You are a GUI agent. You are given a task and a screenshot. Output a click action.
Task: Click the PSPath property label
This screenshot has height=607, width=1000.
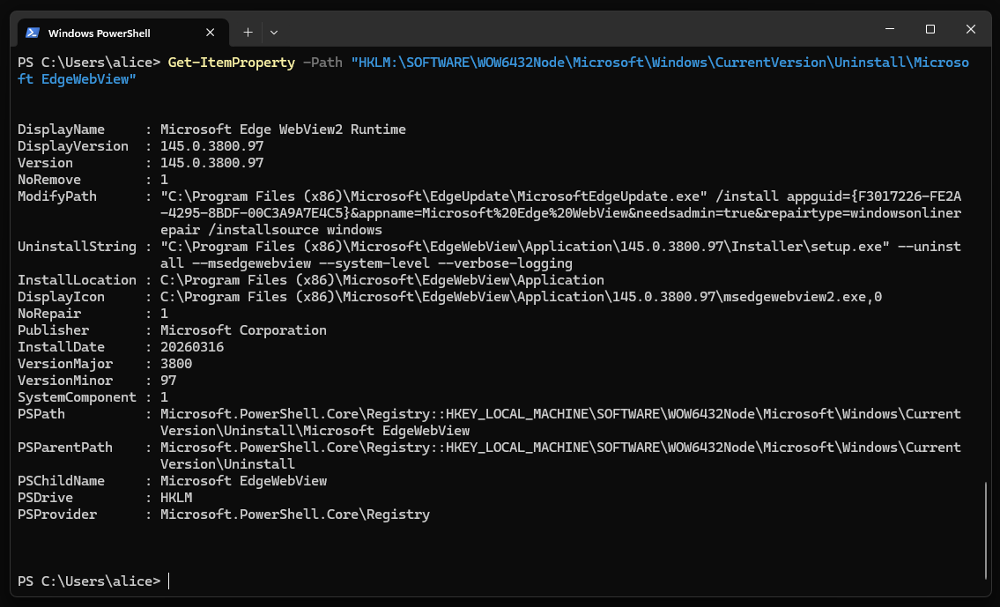point(41,414)
